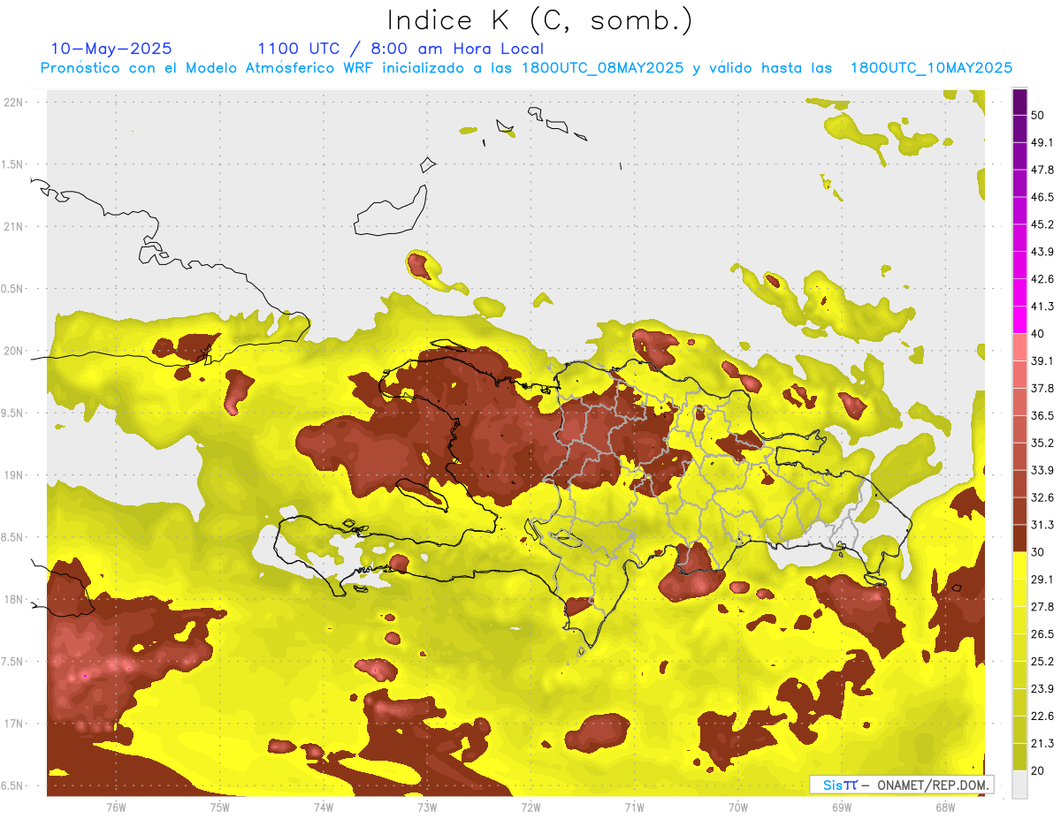Pick the bright yellow colorbar segment between 29.1 and 30
This screenshot has width=1061, height=819.
1019,565
